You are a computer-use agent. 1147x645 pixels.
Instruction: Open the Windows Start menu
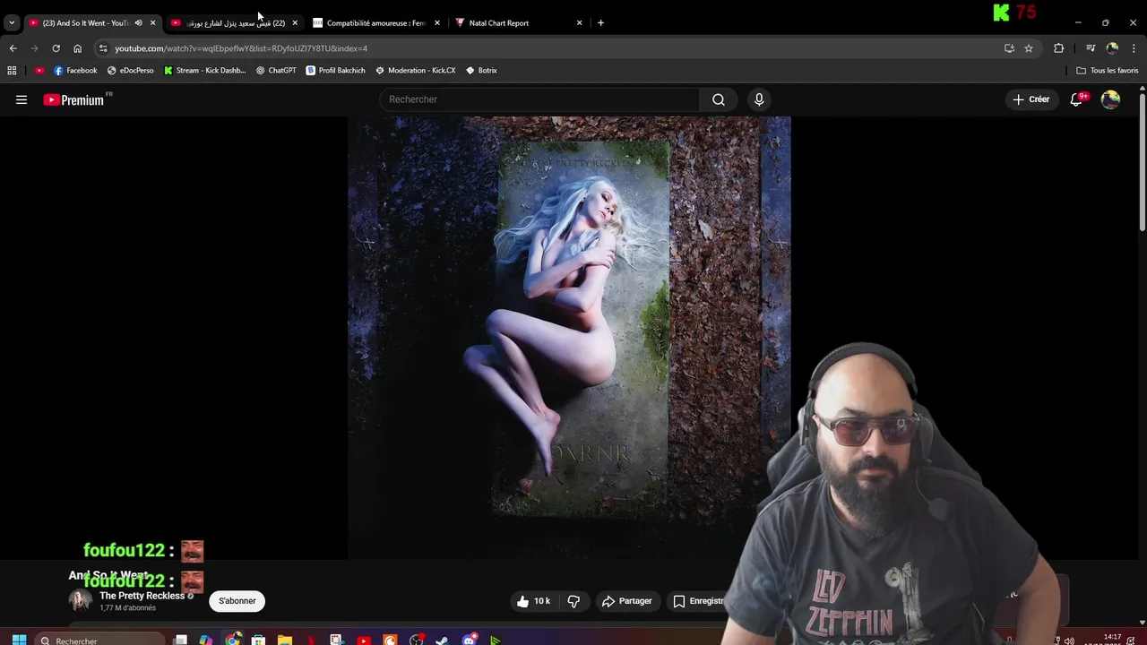point(19,640)
